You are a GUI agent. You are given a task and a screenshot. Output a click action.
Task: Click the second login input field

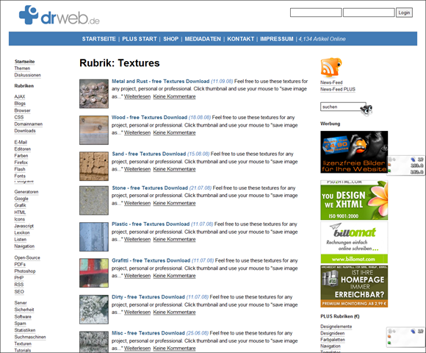point(369,13)
